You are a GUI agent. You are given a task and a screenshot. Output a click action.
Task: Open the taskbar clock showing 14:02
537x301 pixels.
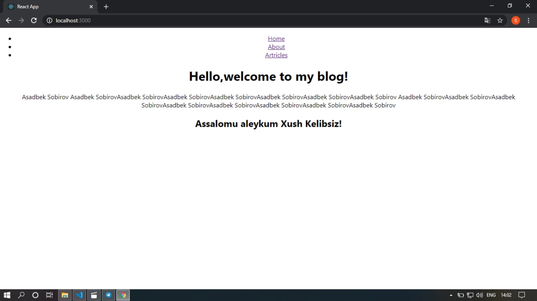(x=506, y=295)
